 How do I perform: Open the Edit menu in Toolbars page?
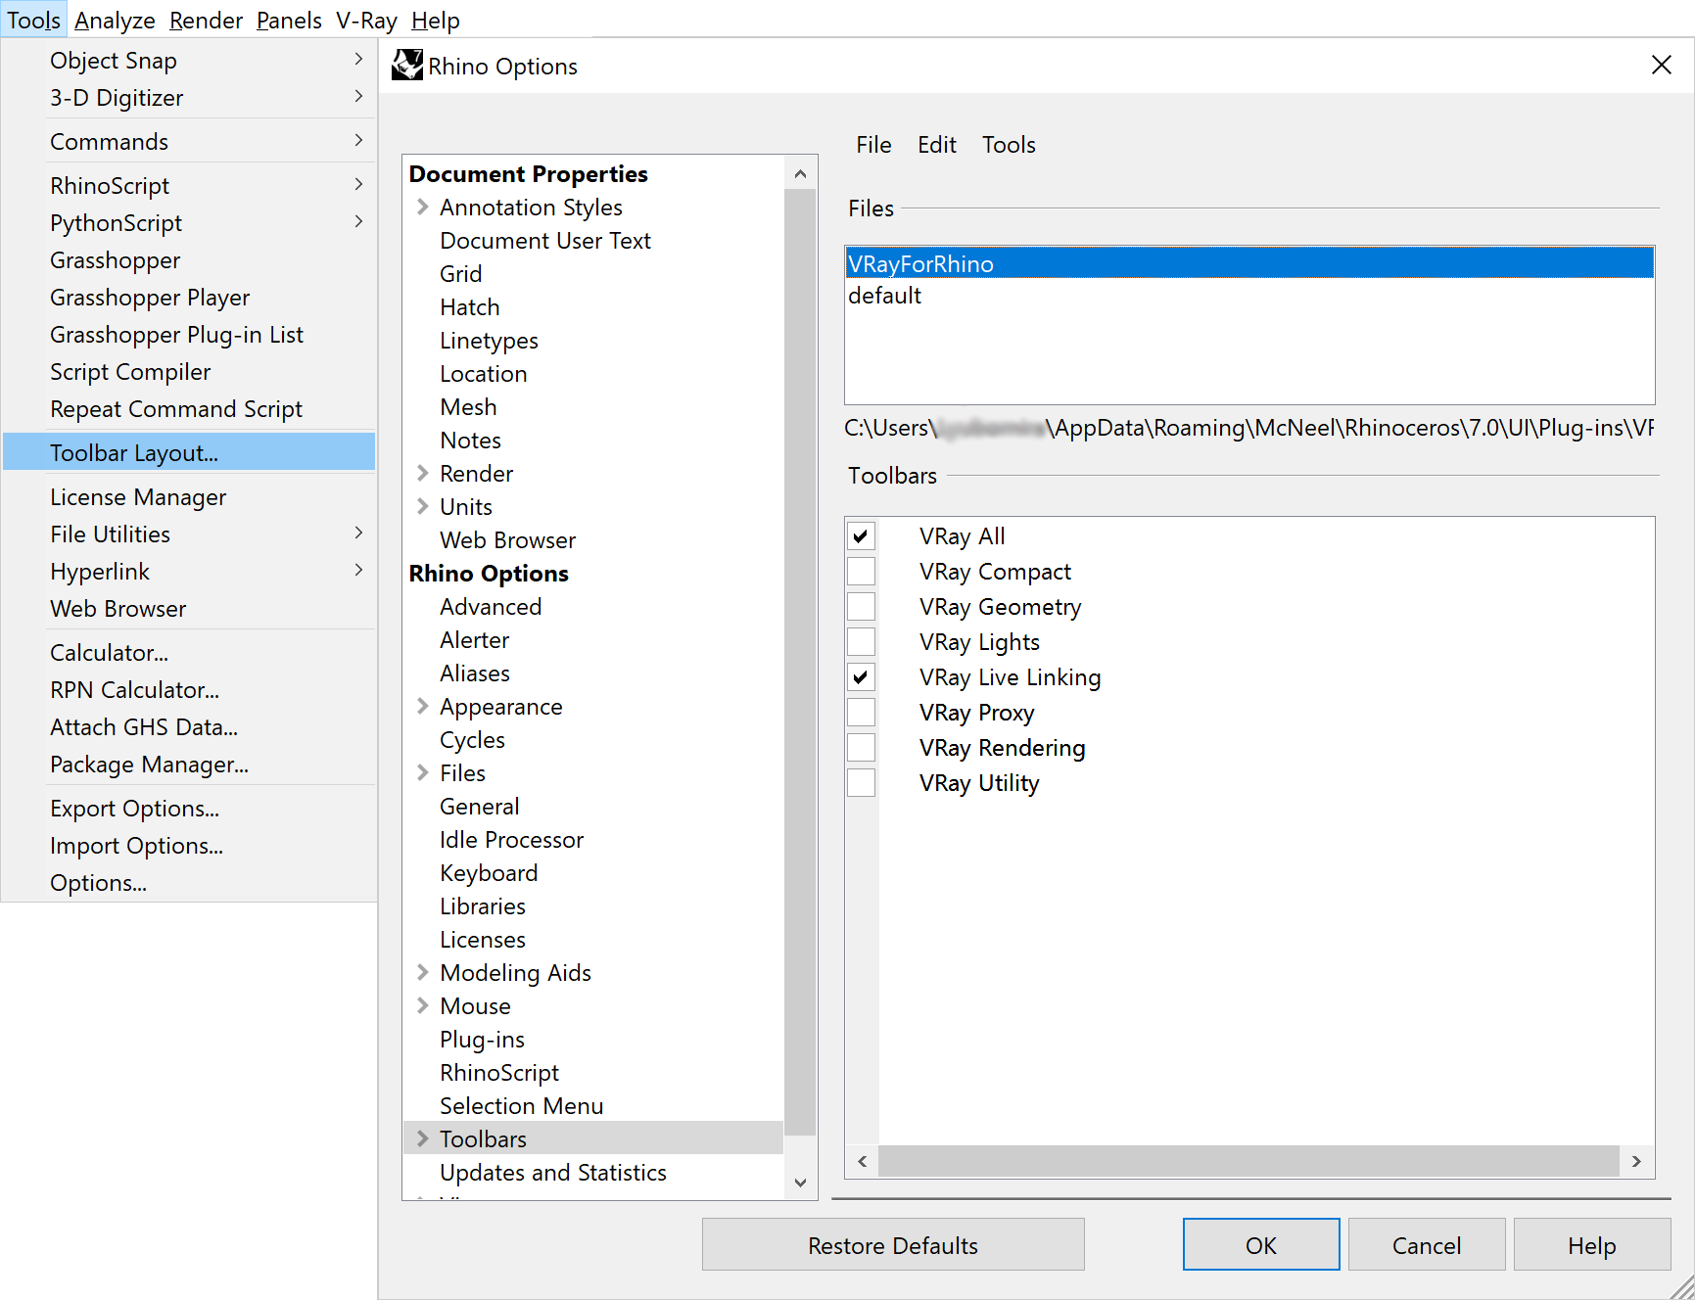coord(937,145)
